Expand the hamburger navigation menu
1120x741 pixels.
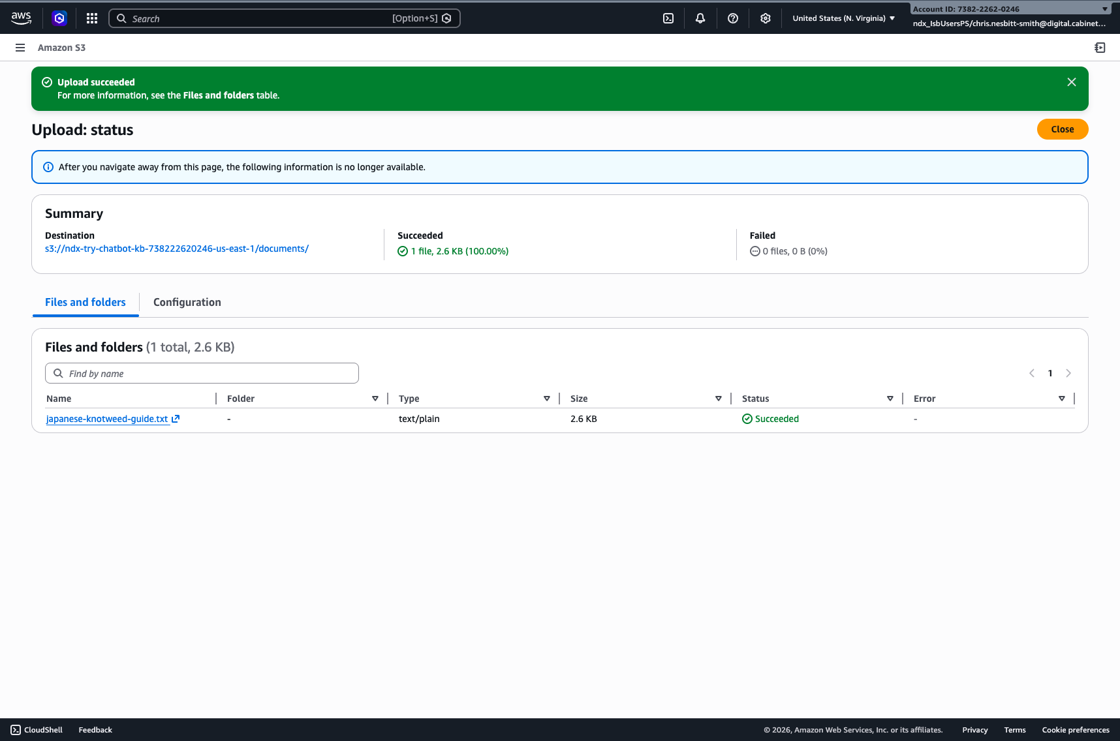tap(20, 48)
